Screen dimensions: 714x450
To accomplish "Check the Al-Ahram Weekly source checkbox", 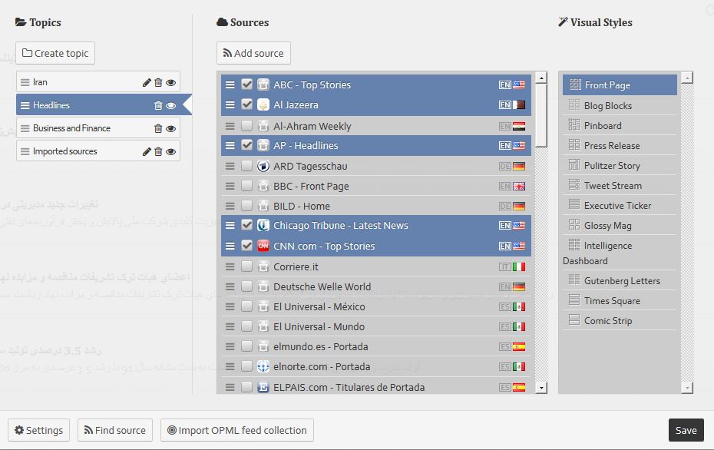I will (x=246, y=126).
